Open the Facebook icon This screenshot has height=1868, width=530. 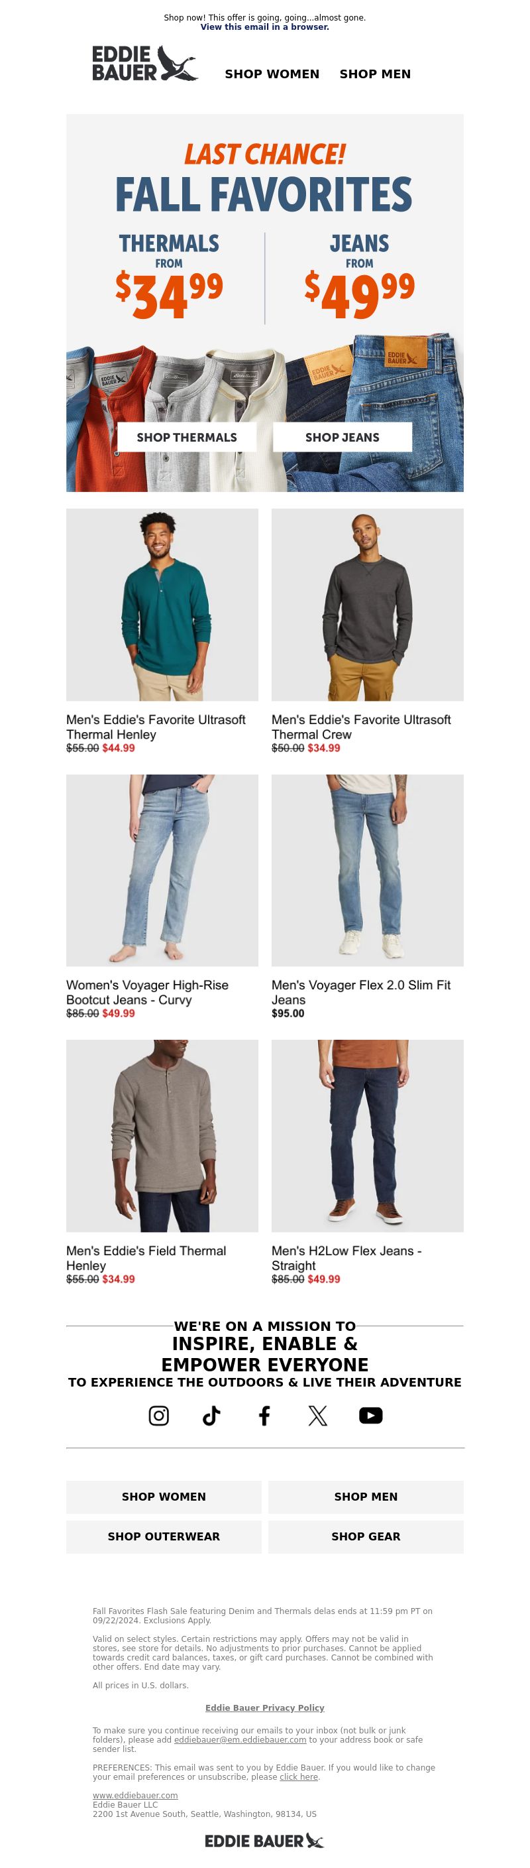click(x=264, y=1415)
